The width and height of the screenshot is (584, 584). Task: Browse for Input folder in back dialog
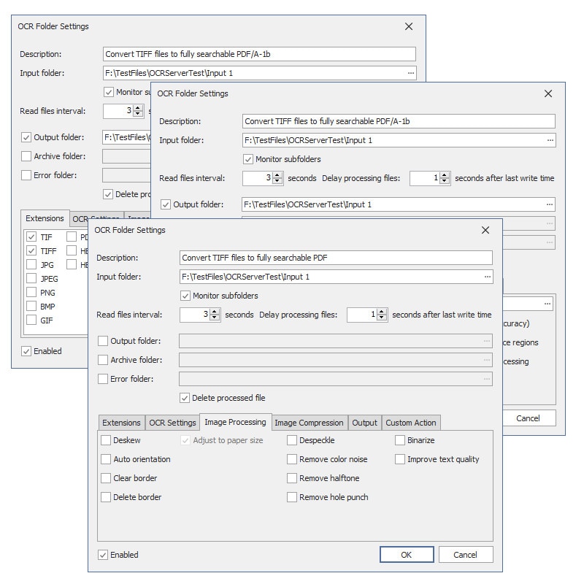pyautogui.click(x=410, y=73)
